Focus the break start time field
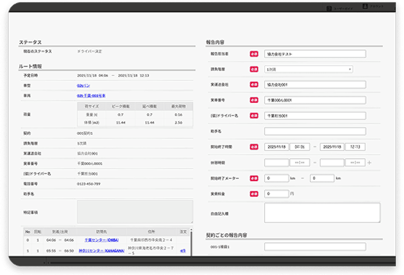Screen dimensions: 404x275 (x=300, y=163)
